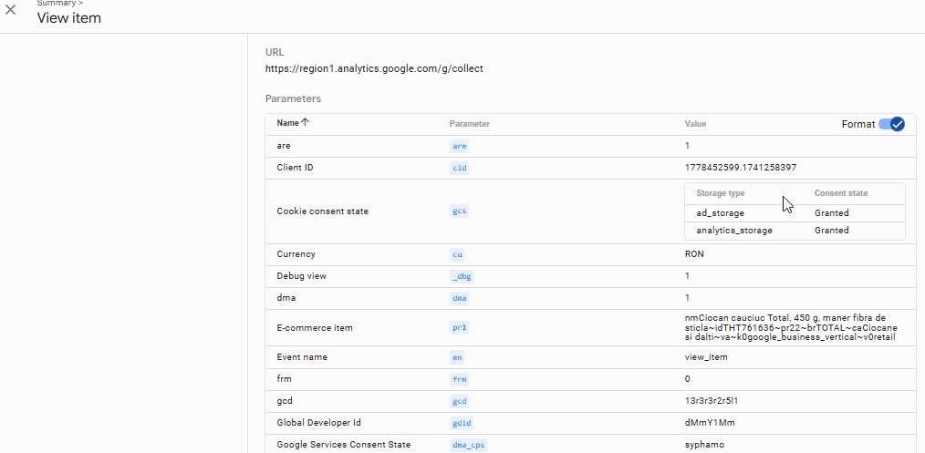Click the Client ID value 1778452599.1741258397
The image size is (925, 453).
point(741,168)
